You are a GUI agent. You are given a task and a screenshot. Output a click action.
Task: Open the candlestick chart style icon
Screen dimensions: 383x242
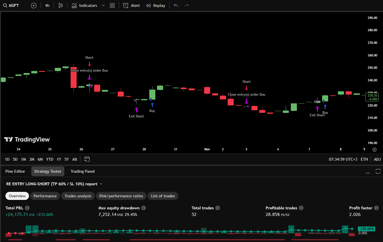[x=60, y=5]
